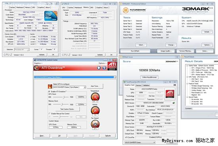This screenshot has height=146, width=218.
Task: Click Test Custom Clocks button
Action: 67,109
